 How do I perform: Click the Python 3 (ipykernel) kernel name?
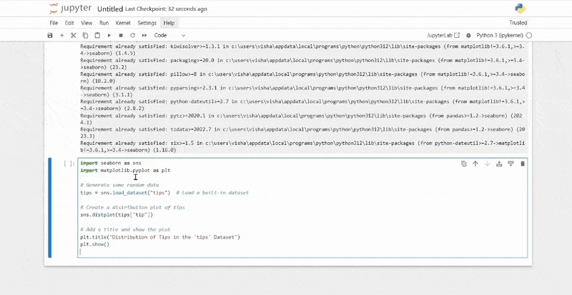point(500,35)
